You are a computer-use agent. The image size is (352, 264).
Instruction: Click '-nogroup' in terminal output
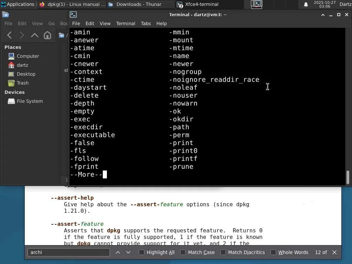[x=185, y=72]
